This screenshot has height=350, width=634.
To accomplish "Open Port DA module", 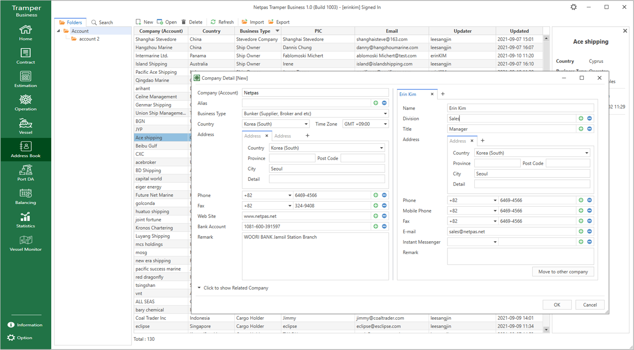I will 25,173.
